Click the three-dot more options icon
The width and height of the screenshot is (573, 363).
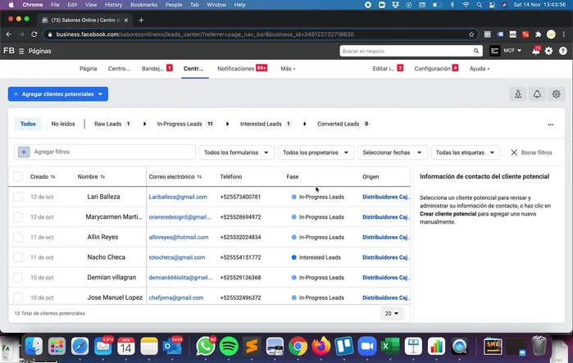(550, 125)
